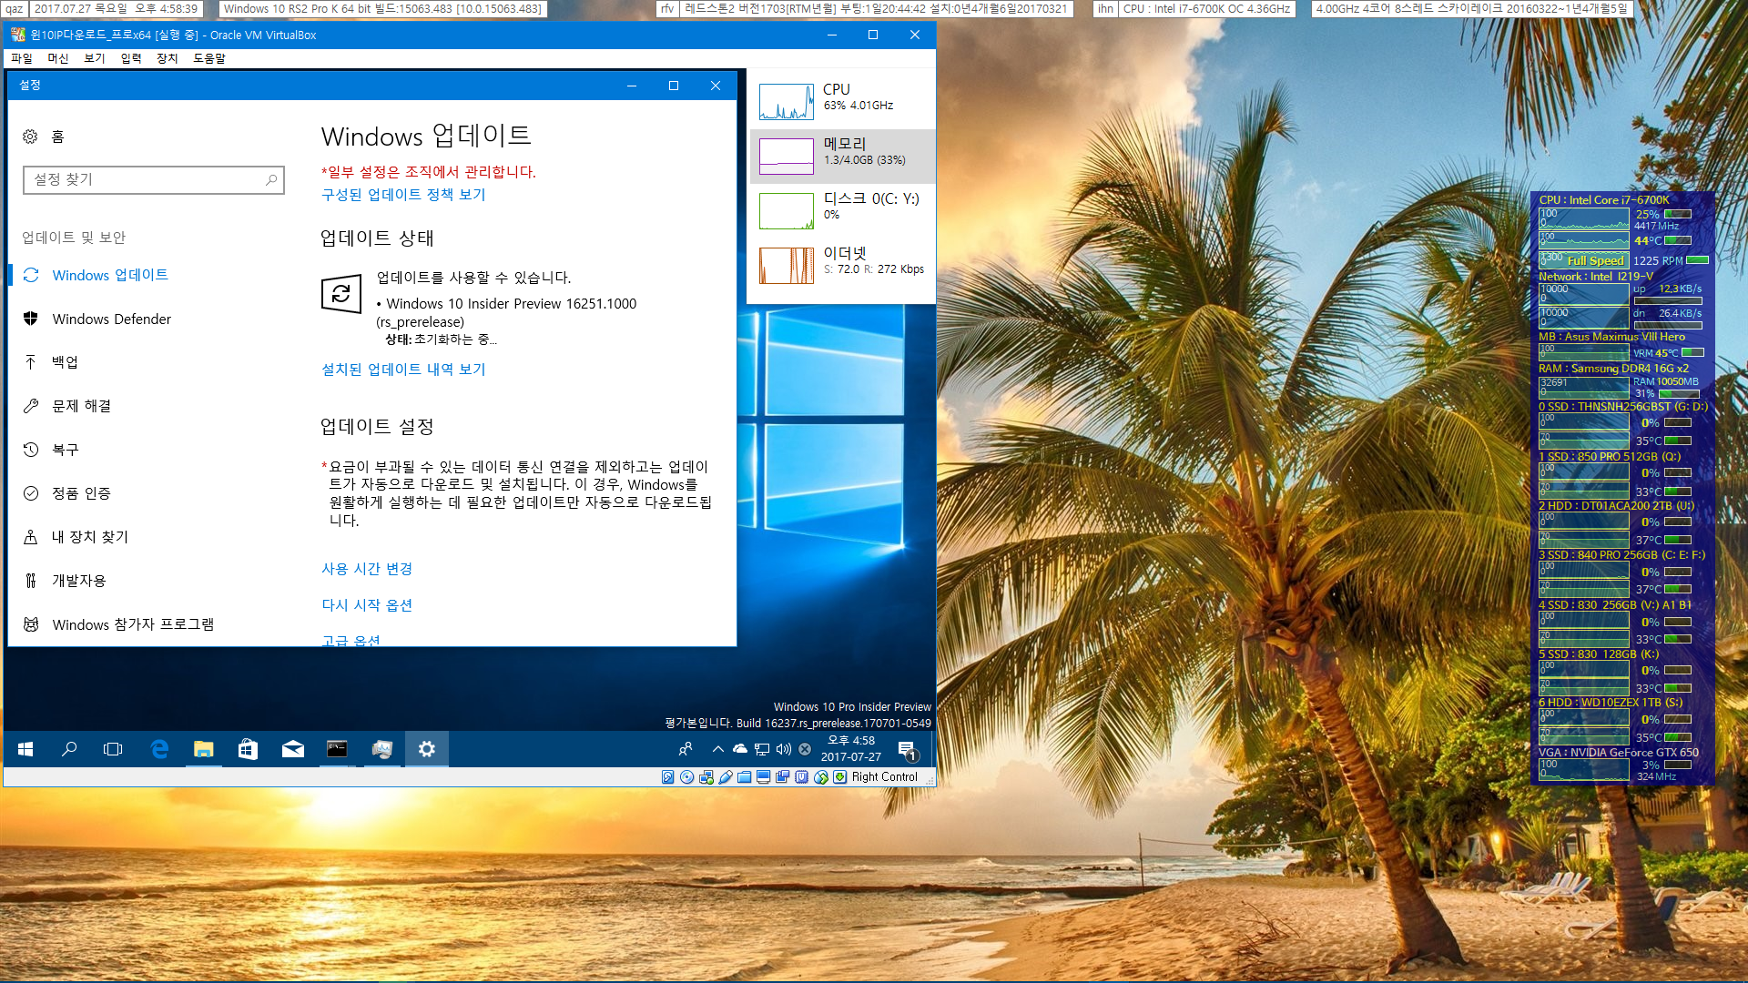
Task: Launch Microsoft Edge from guest taskbar
Action: [x=159, y=749]
